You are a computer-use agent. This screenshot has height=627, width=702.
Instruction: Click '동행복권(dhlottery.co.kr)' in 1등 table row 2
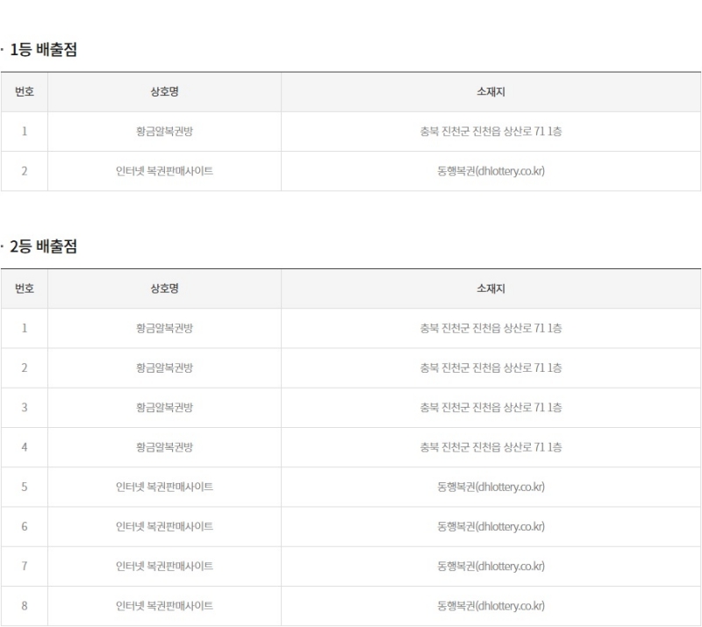coord(491,171)
